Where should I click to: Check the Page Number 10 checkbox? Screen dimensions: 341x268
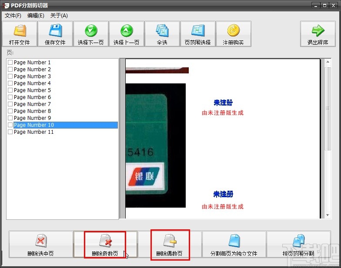pos(10,125)
